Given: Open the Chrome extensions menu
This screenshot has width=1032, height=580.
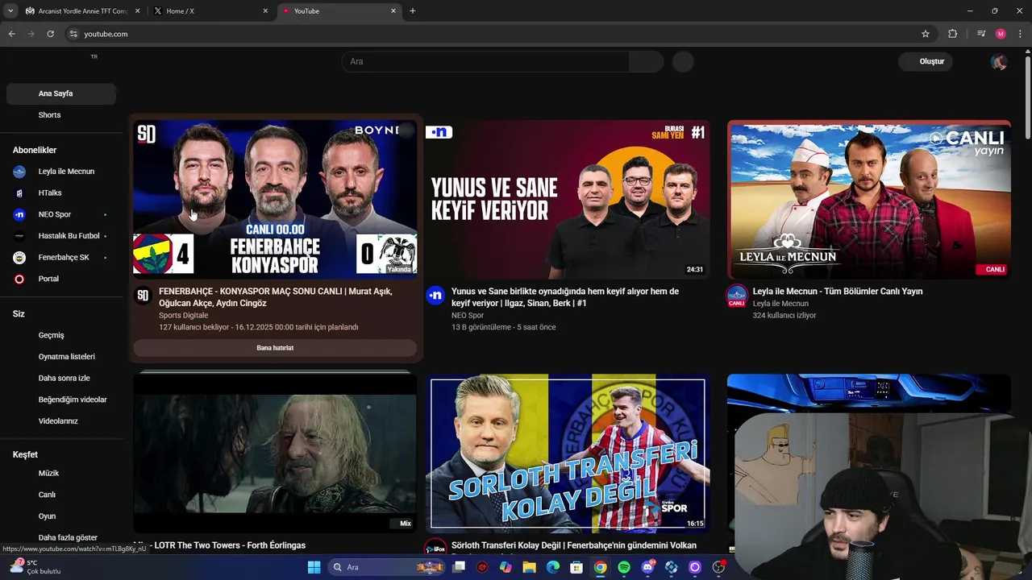Looking at the screenshot, I should [x=952, y=34].
